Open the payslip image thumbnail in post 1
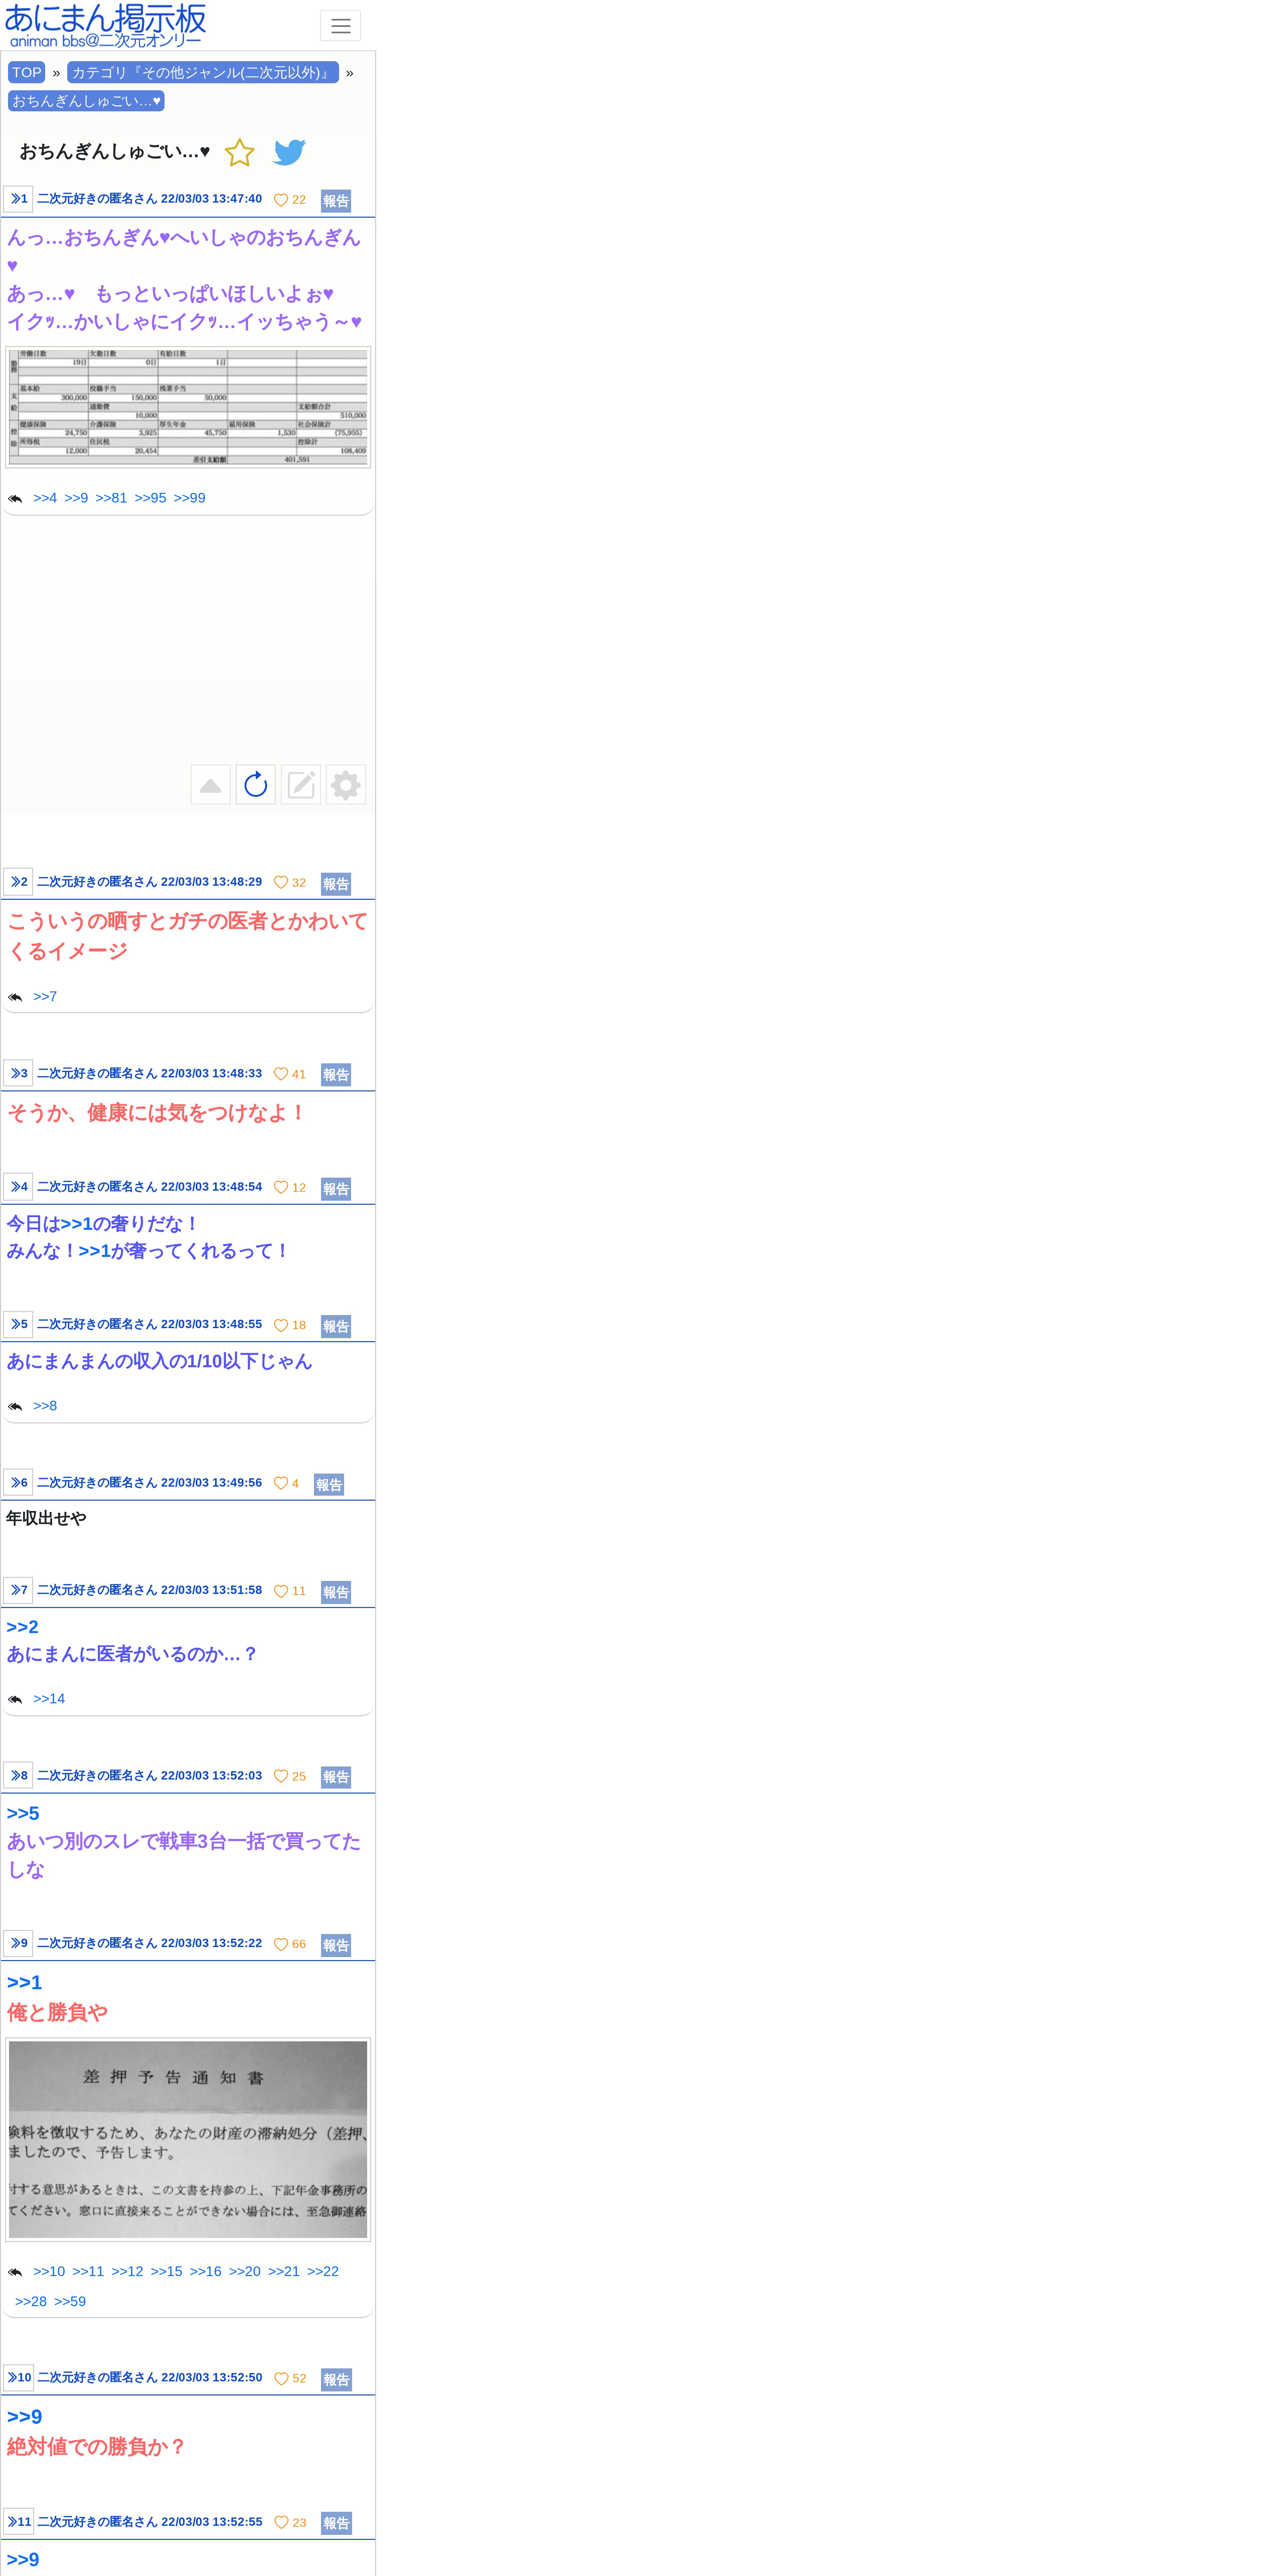This screenshot has height=2576, width=1288. point(188,407)
